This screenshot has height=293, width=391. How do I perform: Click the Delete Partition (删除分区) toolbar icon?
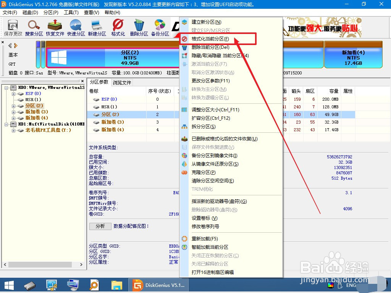(139, 27)
